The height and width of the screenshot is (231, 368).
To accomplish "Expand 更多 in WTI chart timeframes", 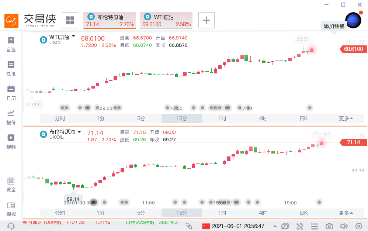I will click(346, 118).
